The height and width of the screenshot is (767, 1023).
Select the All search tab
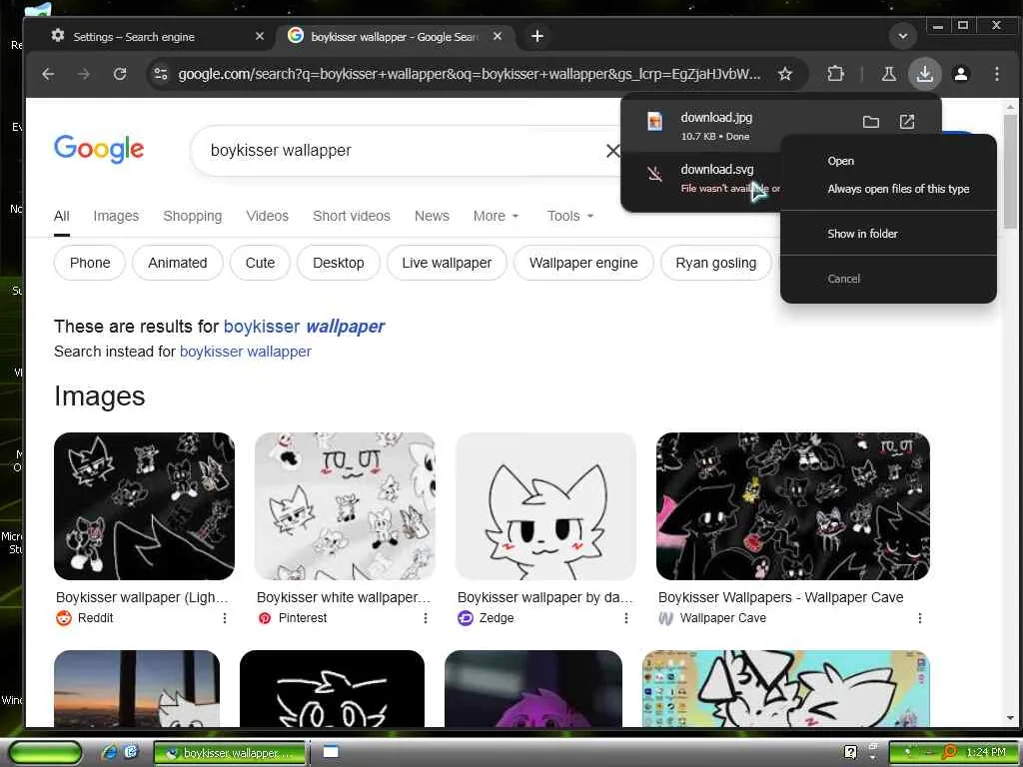(61, 216)
